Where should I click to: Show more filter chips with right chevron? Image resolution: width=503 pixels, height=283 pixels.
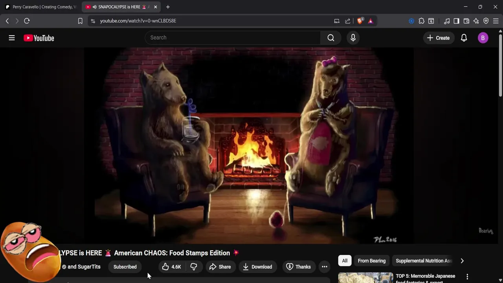(x=462, y=261)
